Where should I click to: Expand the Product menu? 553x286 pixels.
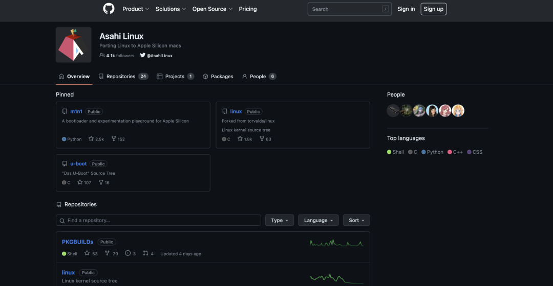pyautogui.click(x=136, y=9)
